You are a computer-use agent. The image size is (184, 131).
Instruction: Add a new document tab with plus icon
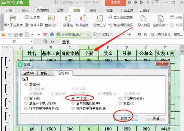[x=129, y=35]
